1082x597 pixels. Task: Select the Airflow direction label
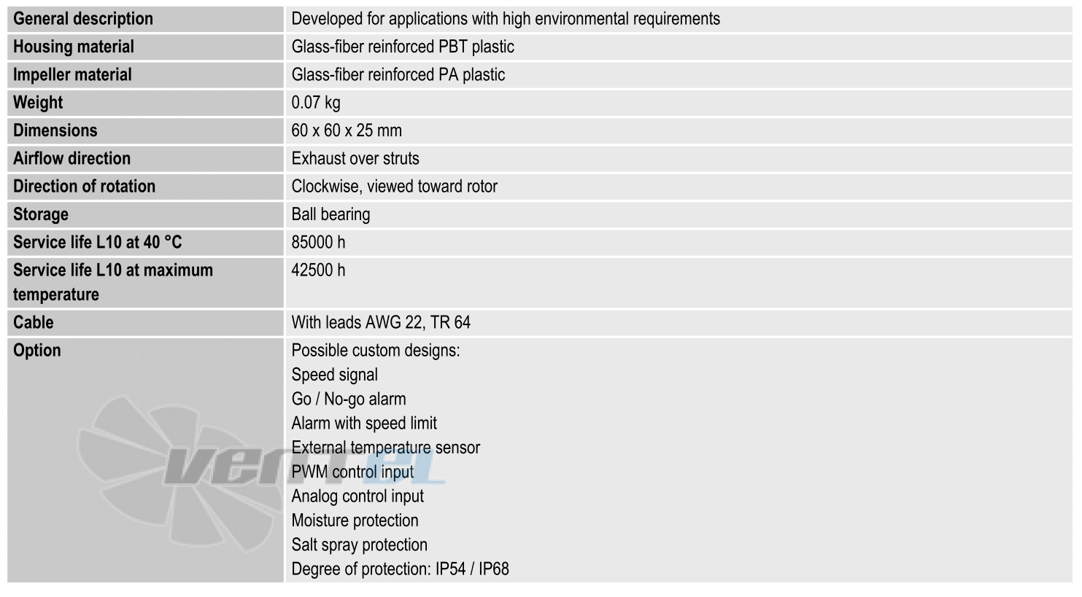click(72, 158)
